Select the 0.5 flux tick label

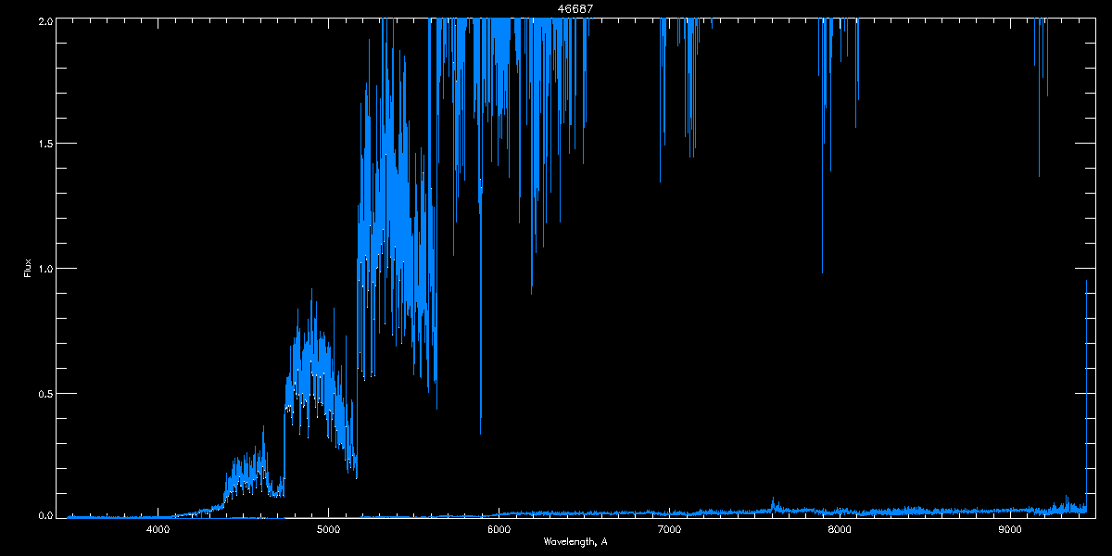pyautogui.click(x=45, y=393)
